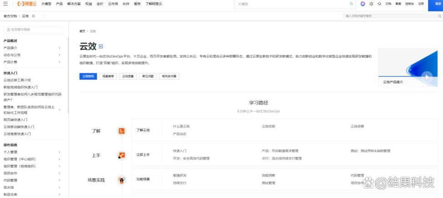
Task: Open the 敏捷研发 link in 功能场景
Action: click(180, 175)
